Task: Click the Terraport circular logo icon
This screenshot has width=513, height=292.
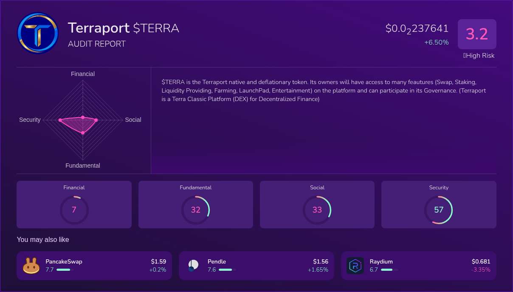Action: coord(38,33)
